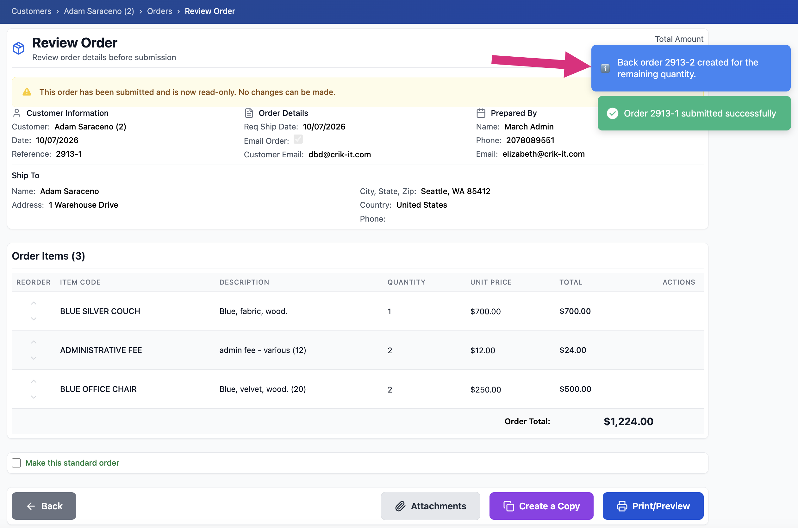Select BLUE SILVER COUCH item code
The image size is (798, 528).
pyautogui.click(x=100, y=311)
